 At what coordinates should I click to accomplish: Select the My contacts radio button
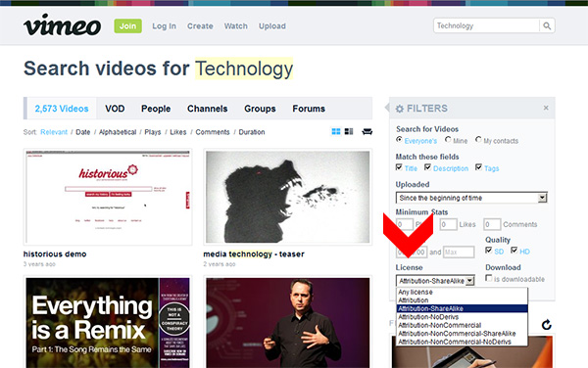(478, 139)
